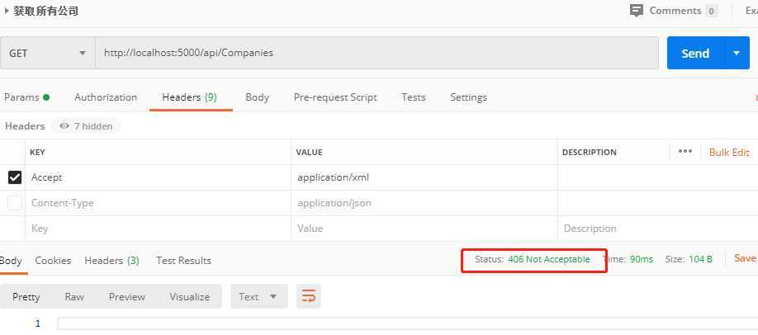Screen dimensions: 758x335
Task: Click response line number 1
Action: pyautogui.click(x=37, y=323)
